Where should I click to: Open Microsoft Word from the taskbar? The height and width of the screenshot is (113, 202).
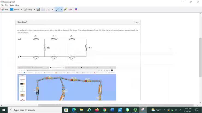tap(112, 110)
